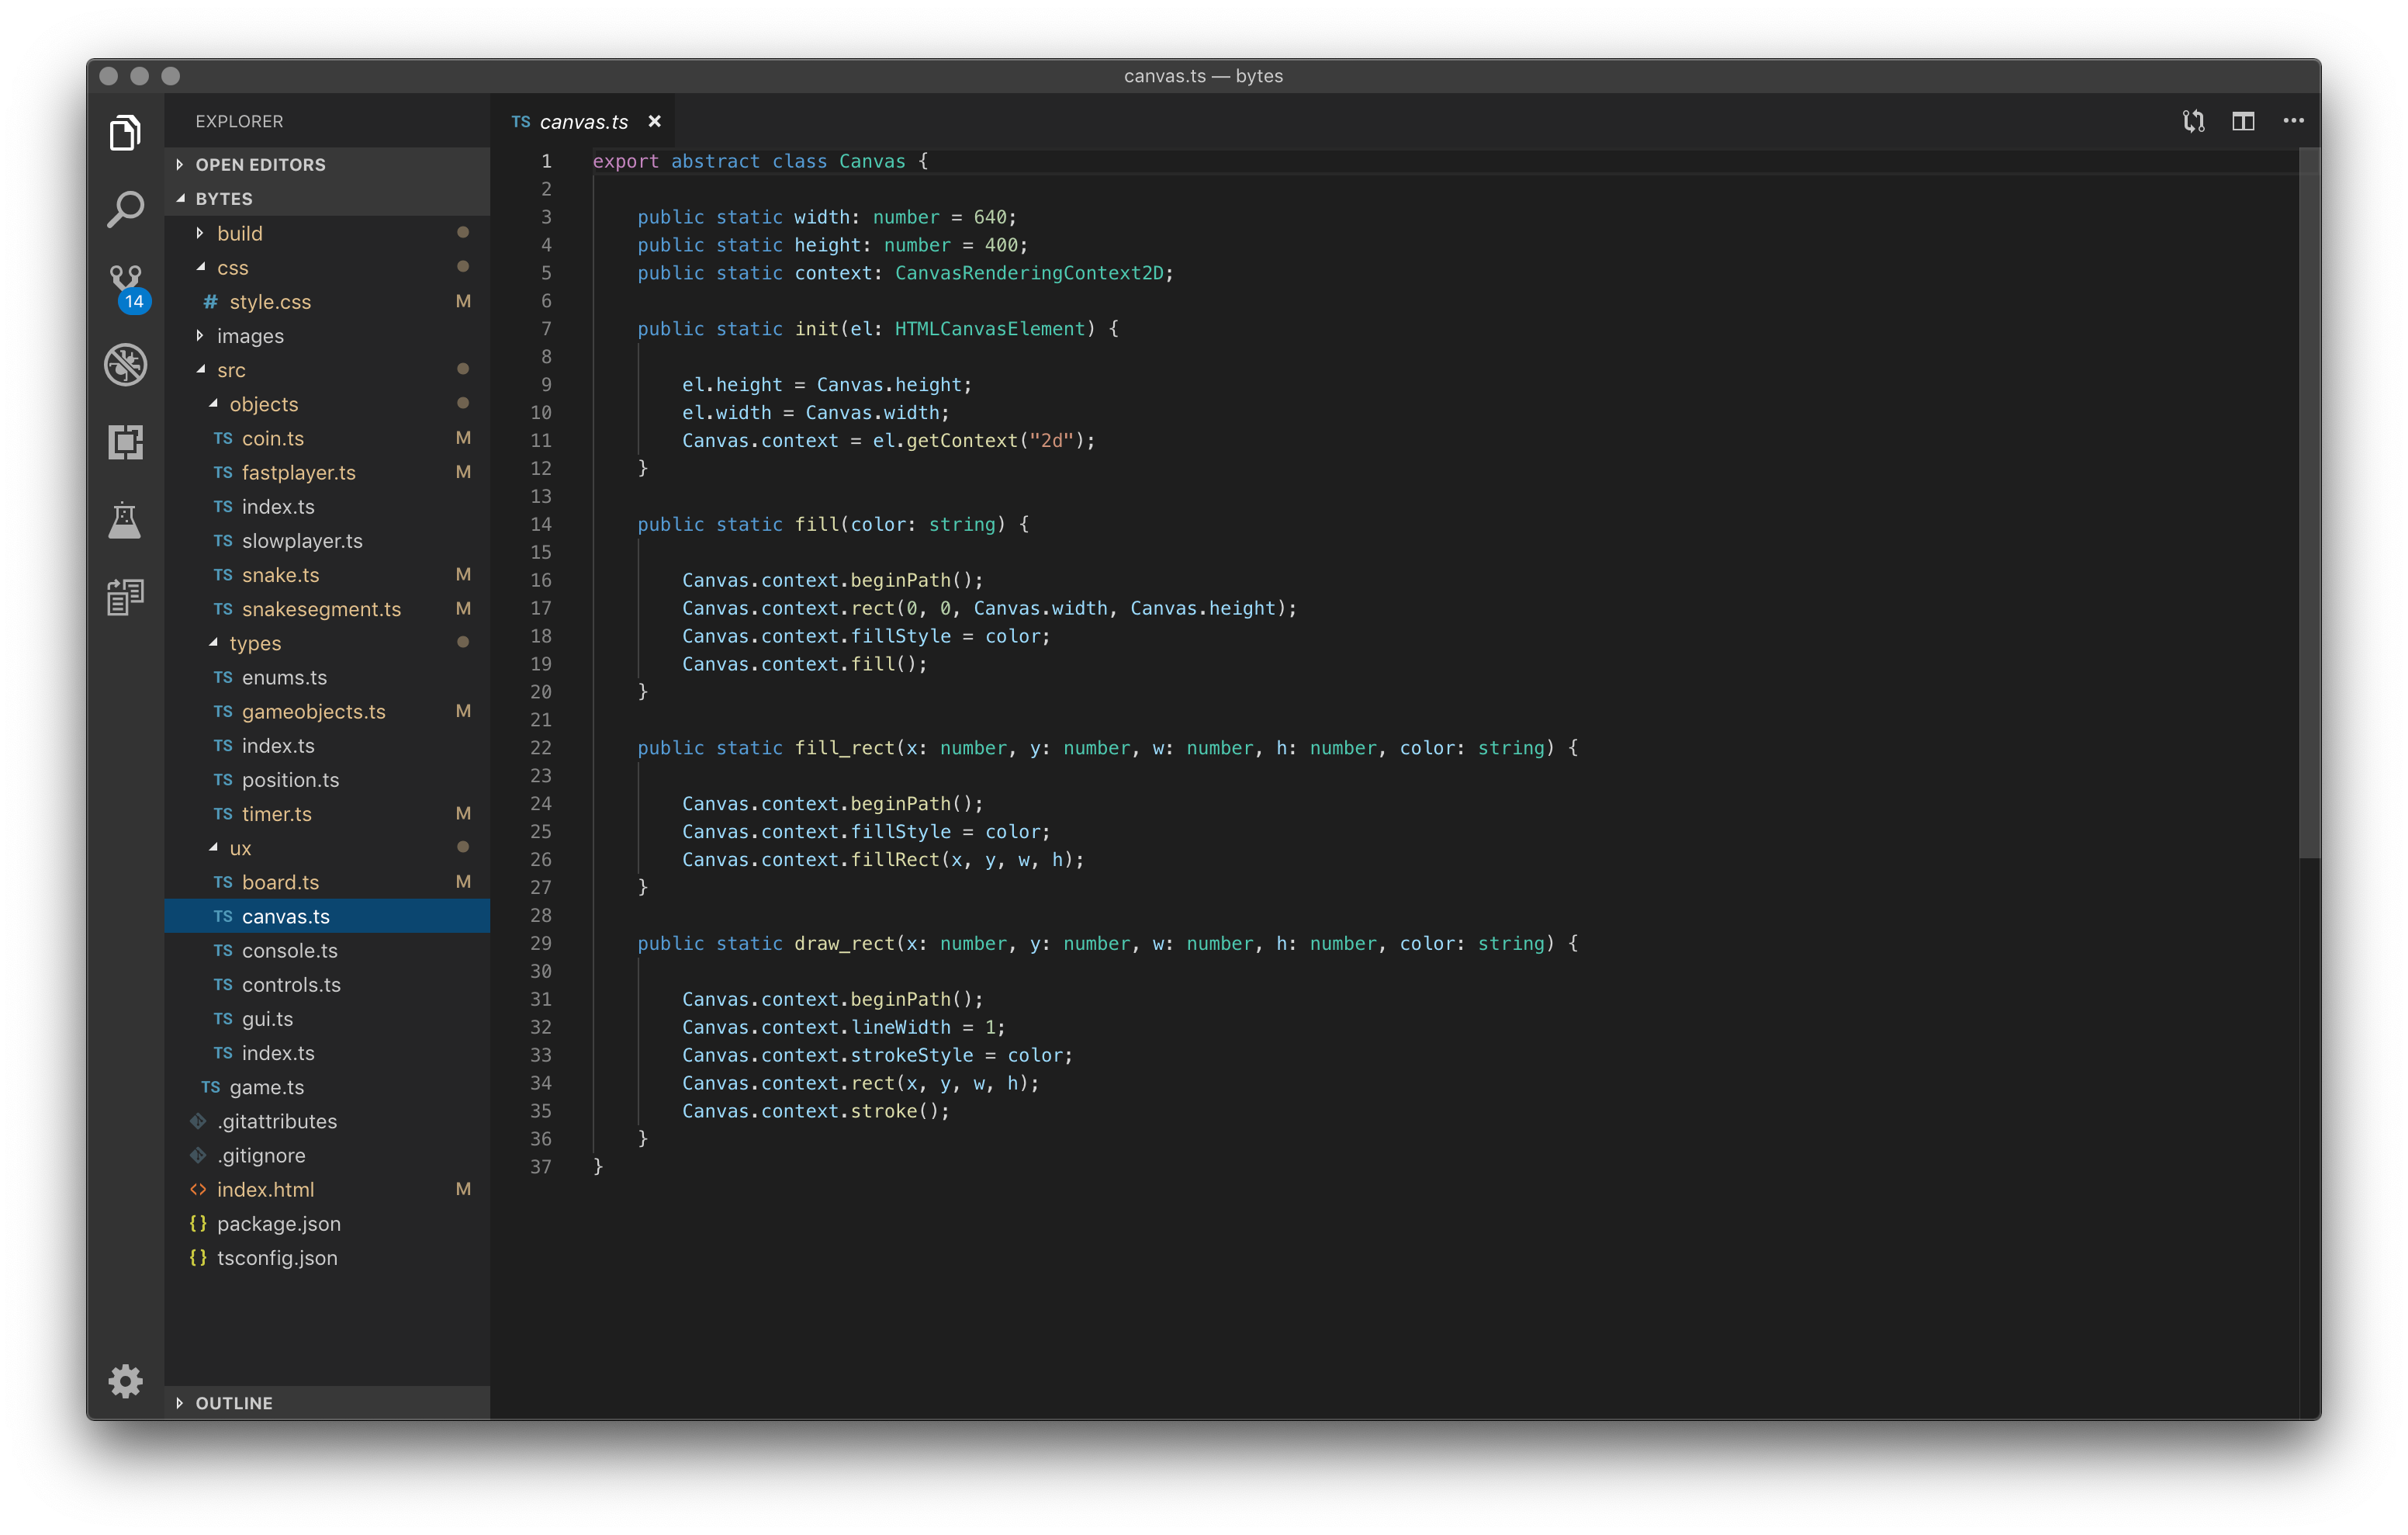This screenshot has width=2408, height=1535.
Task: Open coin.ts file
Action: [328, 437]
